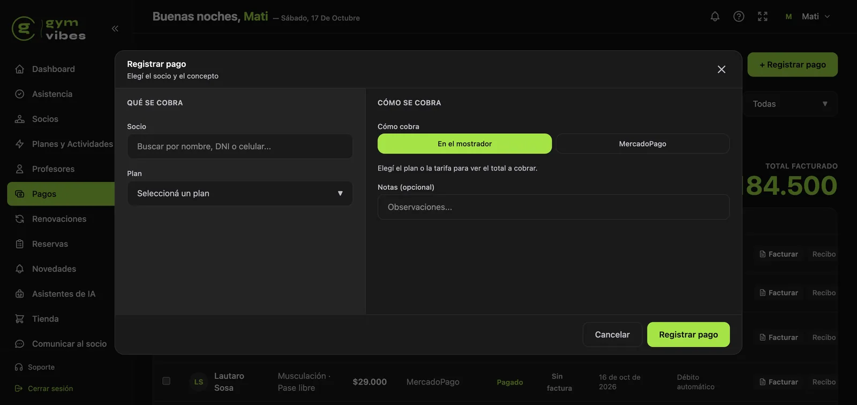The width and height of the screenshot is (857, 405).
Task: Click the Novedades bell icon
Action: 20,269
